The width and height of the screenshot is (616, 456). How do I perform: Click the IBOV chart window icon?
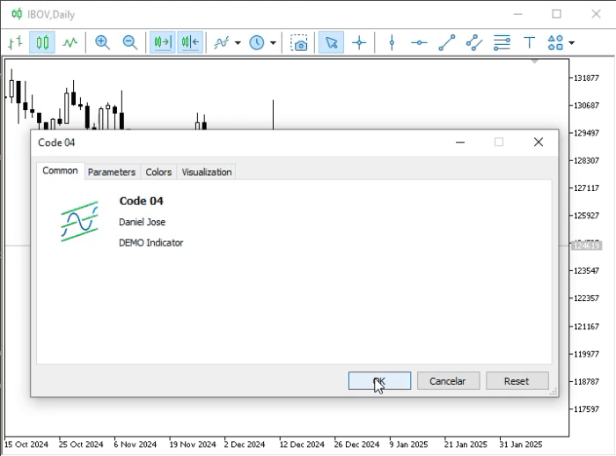(x=17, y=14)
